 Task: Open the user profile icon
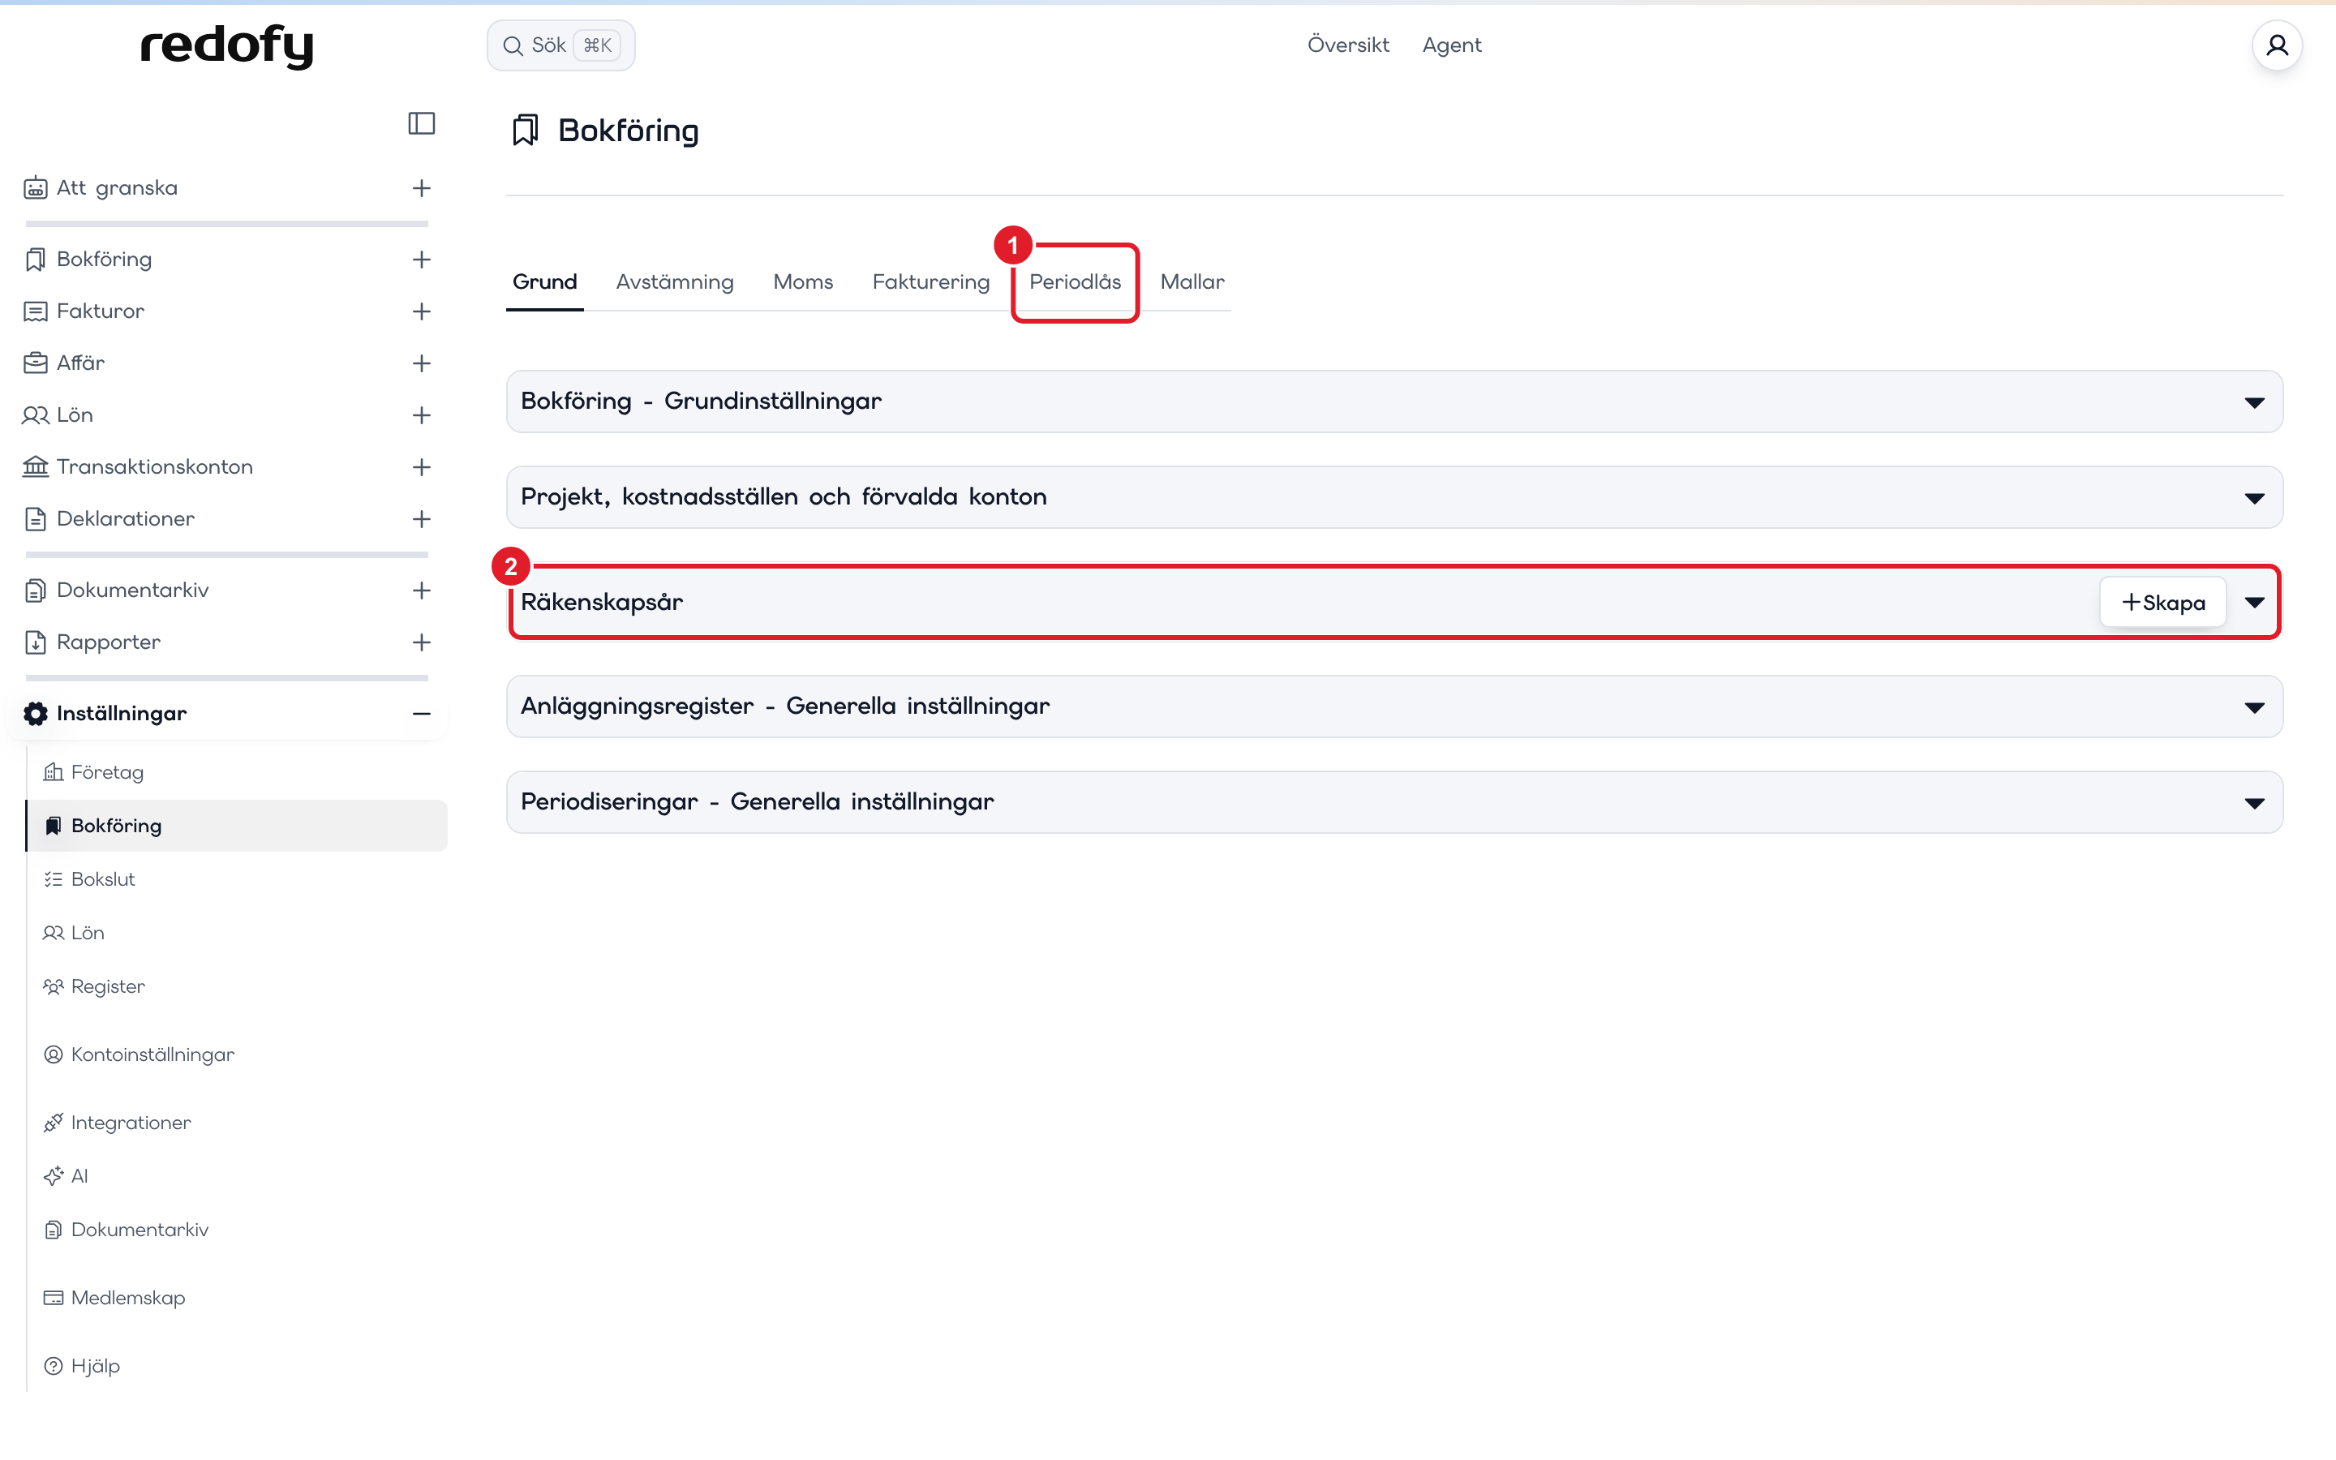tap(2276, 45)
